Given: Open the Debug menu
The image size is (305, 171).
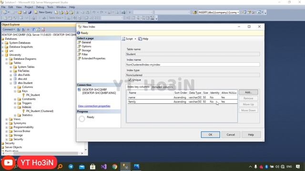Looking at the screenshot, I should [x=40, y=7].
